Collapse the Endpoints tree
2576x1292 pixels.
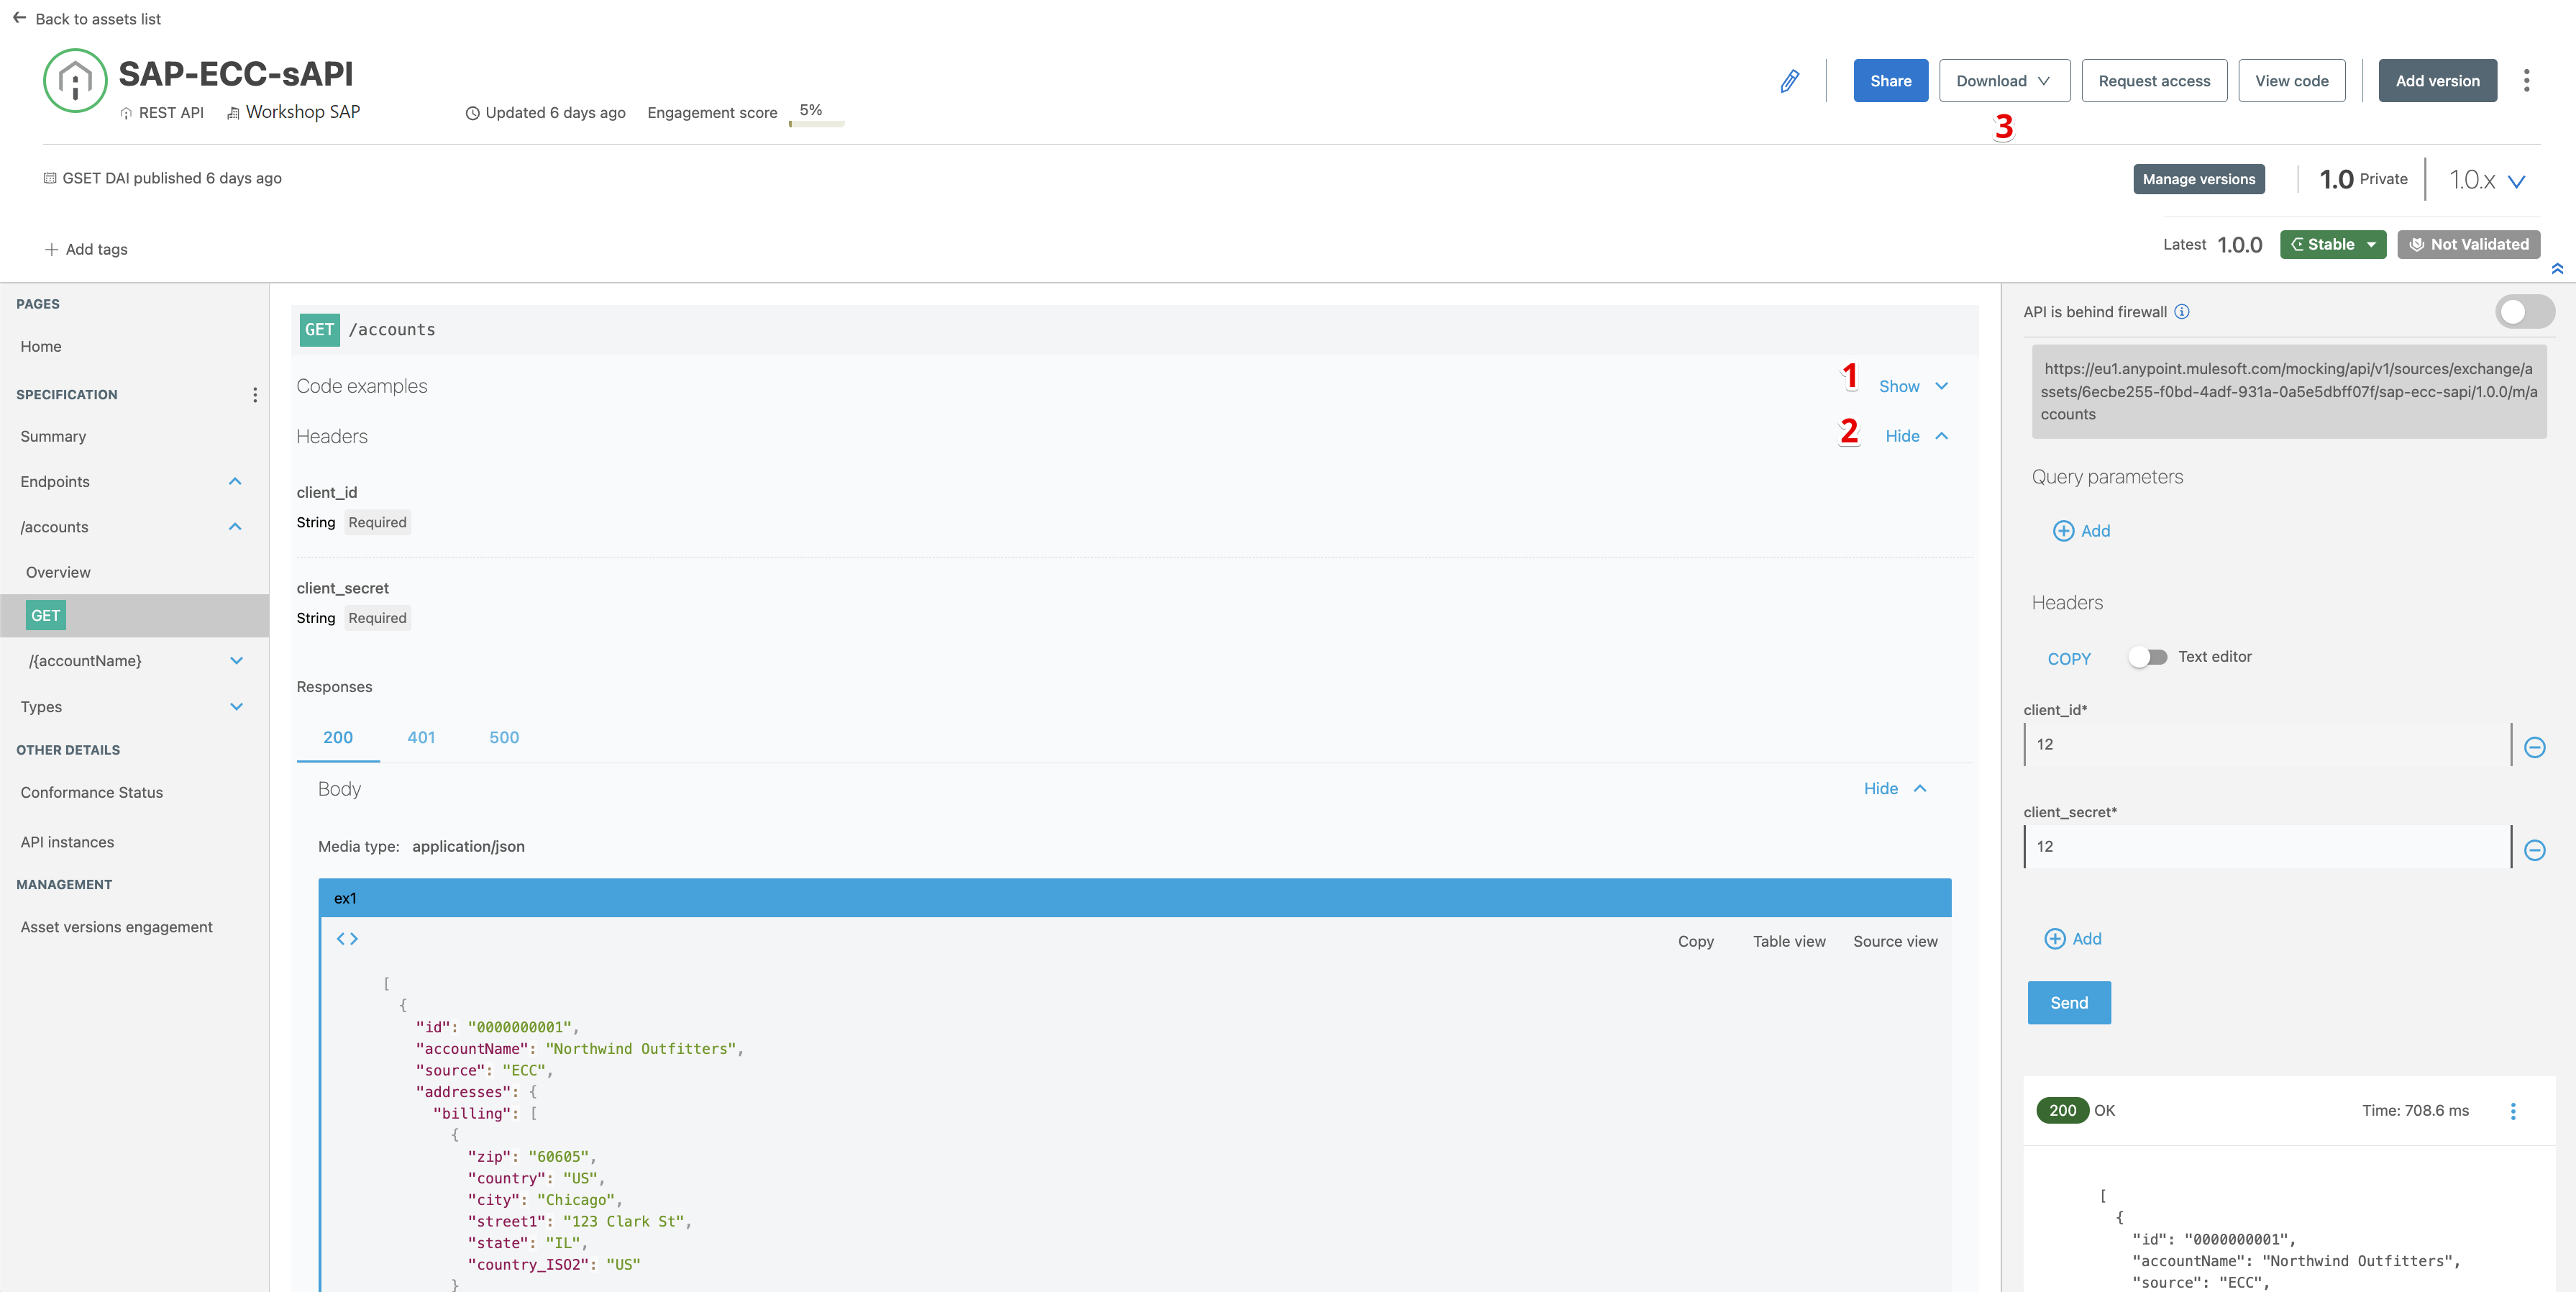click(x=235, y=482)
